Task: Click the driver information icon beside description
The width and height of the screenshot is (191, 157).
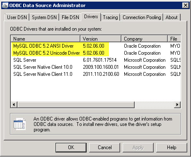Action: (x=19, y=124)
